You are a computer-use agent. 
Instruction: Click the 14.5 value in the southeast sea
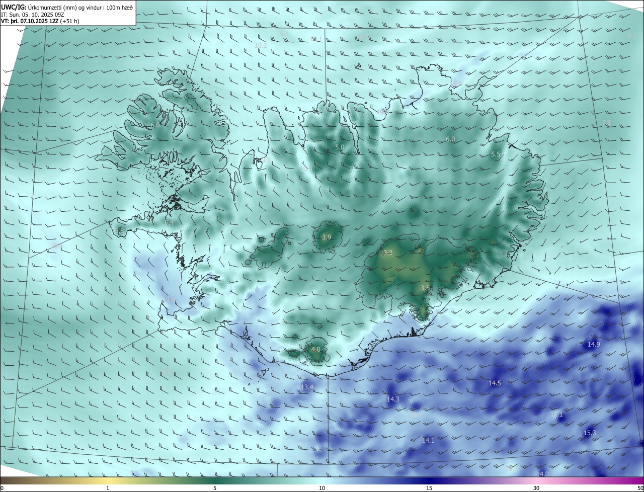click(x=495, y=383)
